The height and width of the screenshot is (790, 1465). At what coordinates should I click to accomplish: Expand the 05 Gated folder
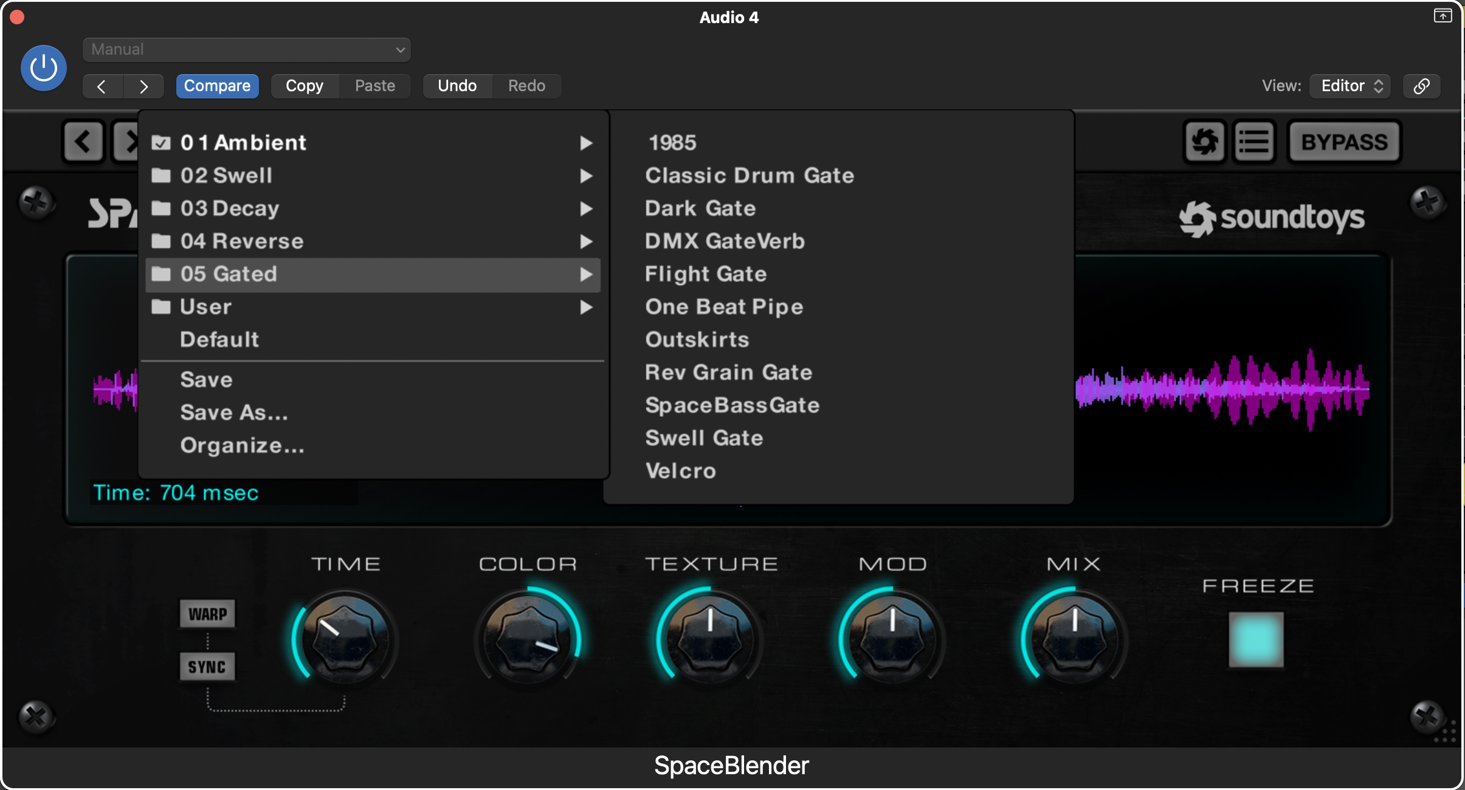tap(373, 274)
